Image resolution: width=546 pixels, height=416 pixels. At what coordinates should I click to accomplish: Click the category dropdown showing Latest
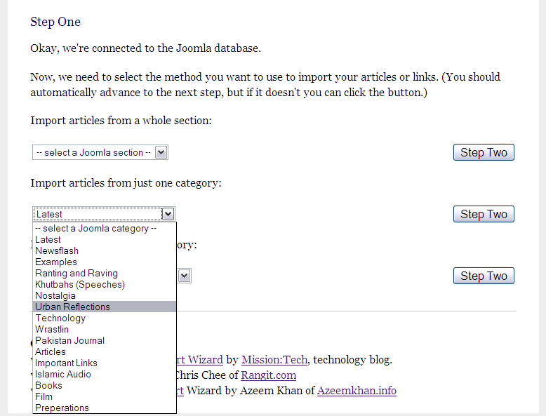(x=103, y=214)
